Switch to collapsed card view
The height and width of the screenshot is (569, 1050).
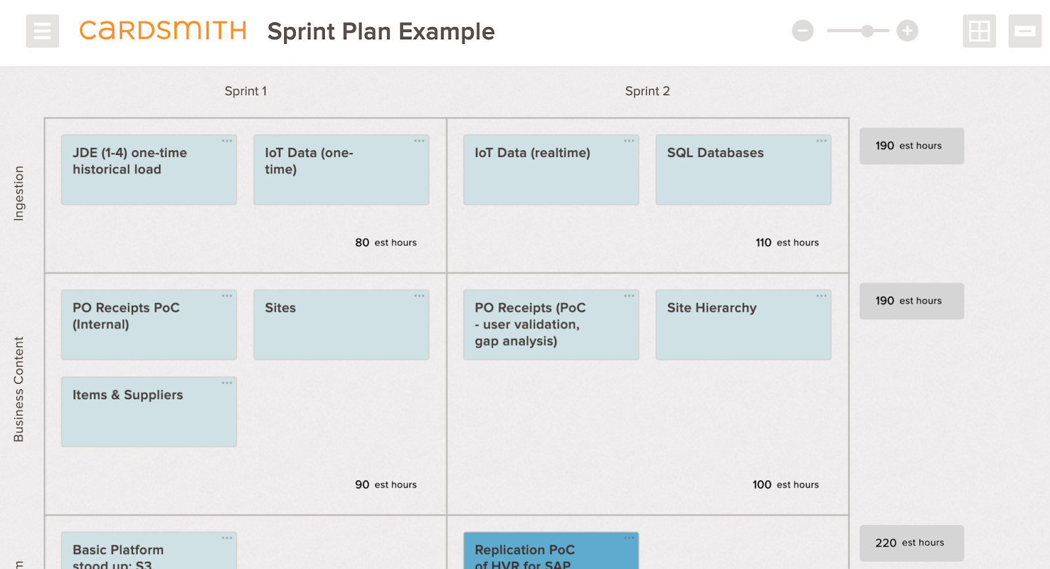1024,31
